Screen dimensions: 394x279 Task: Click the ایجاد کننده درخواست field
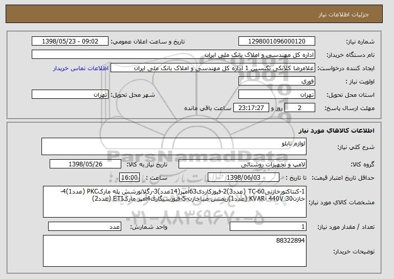pos(213,68)
